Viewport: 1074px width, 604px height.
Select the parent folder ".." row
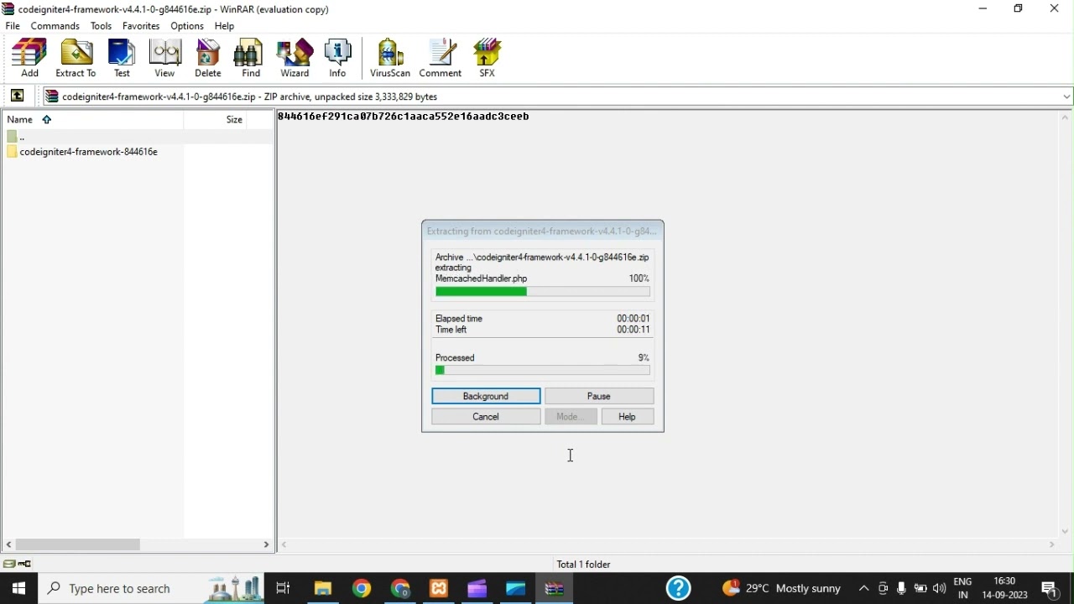click(x=138, y=137)
